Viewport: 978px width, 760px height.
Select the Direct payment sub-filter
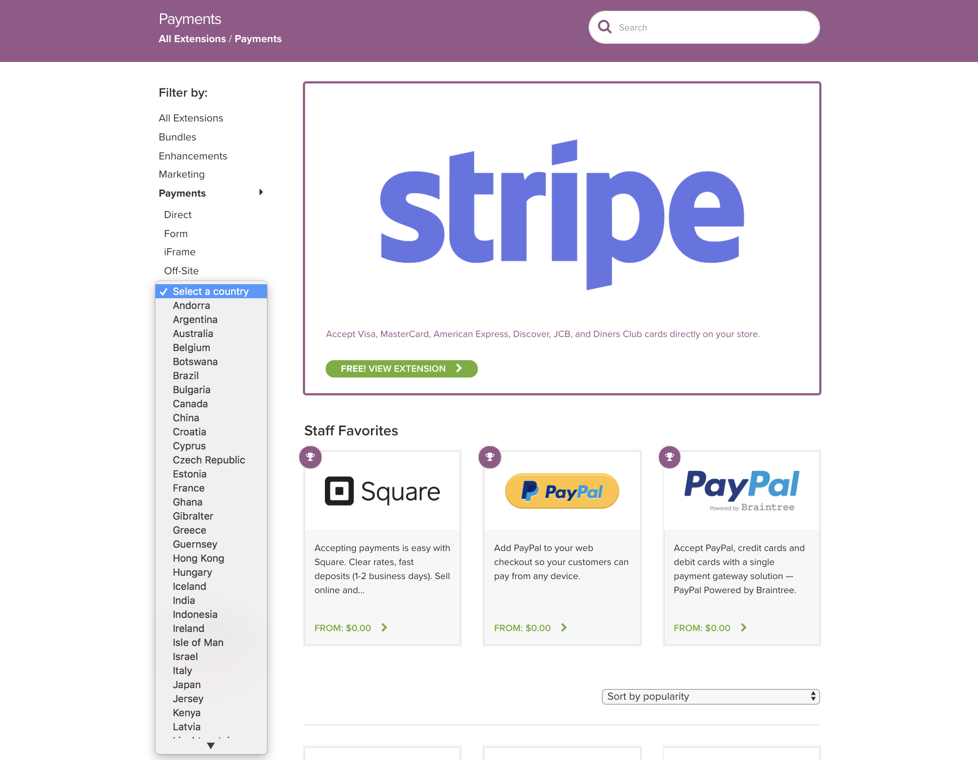point(177,214)
